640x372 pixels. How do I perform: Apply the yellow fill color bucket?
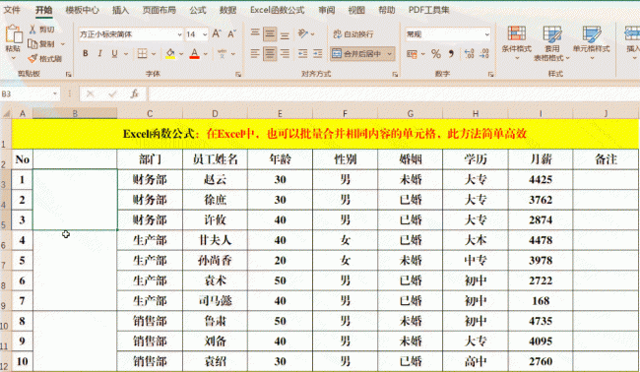coord(170,53)
